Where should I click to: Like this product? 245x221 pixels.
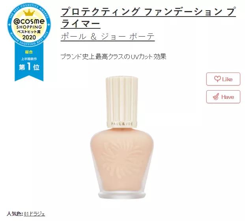[x=223, y=79]
